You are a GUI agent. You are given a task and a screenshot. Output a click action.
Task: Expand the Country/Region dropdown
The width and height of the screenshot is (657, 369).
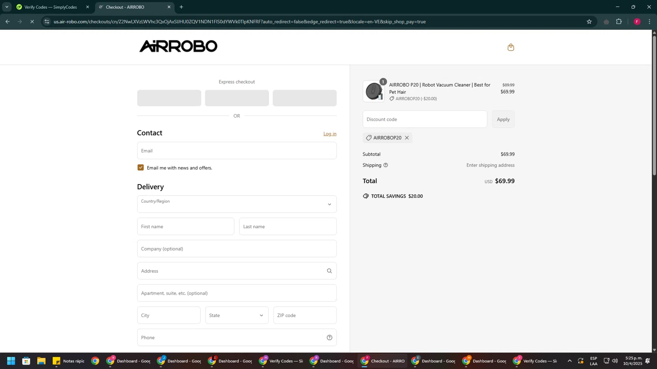(237, 204)
